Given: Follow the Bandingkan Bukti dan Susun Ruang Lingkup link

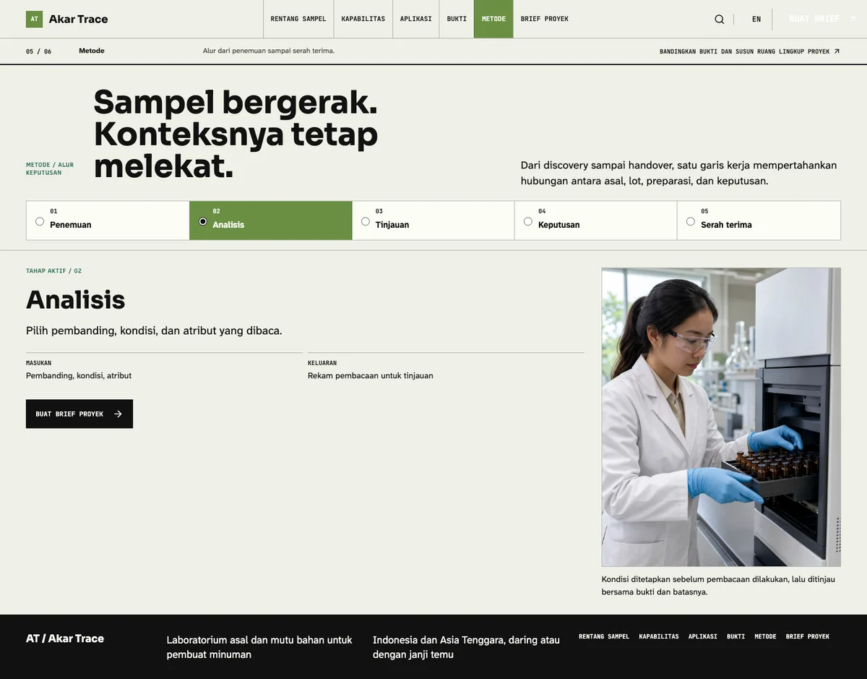Looking at the screenshot, I should pos(749,51).
